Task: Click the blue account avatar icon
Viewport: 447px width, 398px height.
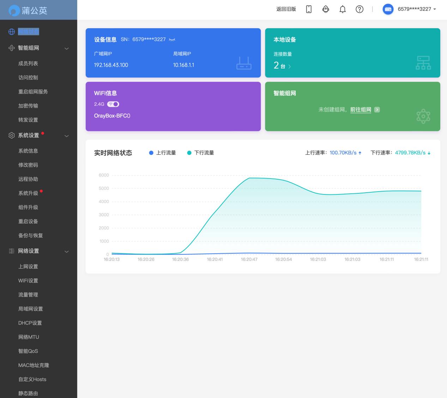Action: click(x=388, y=9)
